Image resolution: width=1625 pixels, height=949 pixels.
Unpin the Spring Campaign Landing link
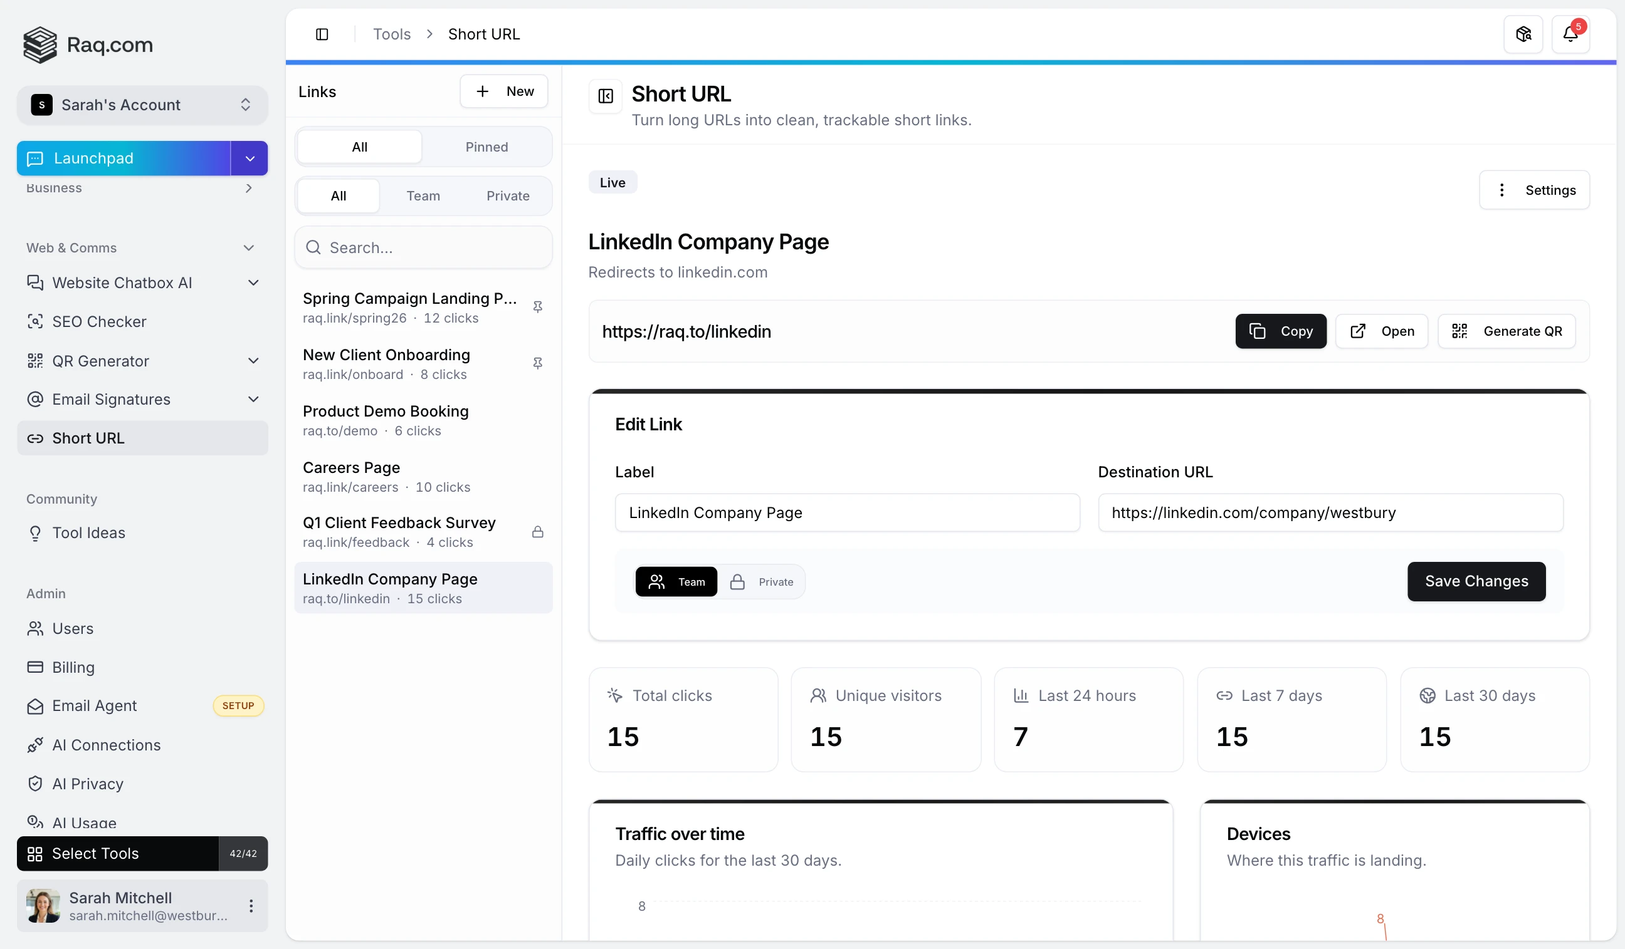point(539,307)
